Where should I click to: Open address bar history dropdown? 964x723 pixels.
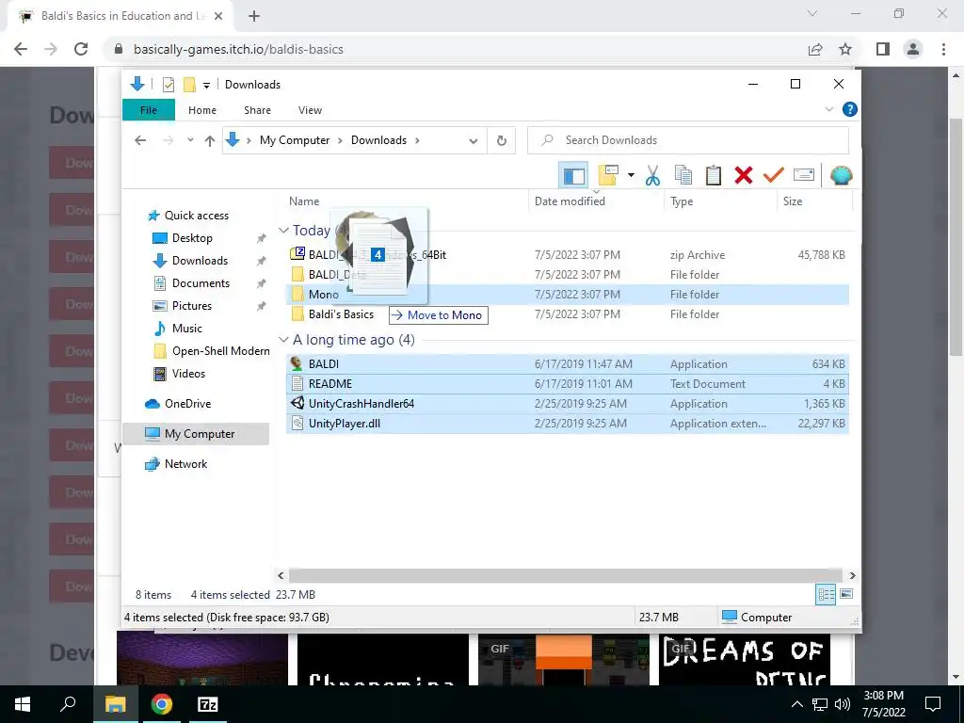tap(473, 141)
